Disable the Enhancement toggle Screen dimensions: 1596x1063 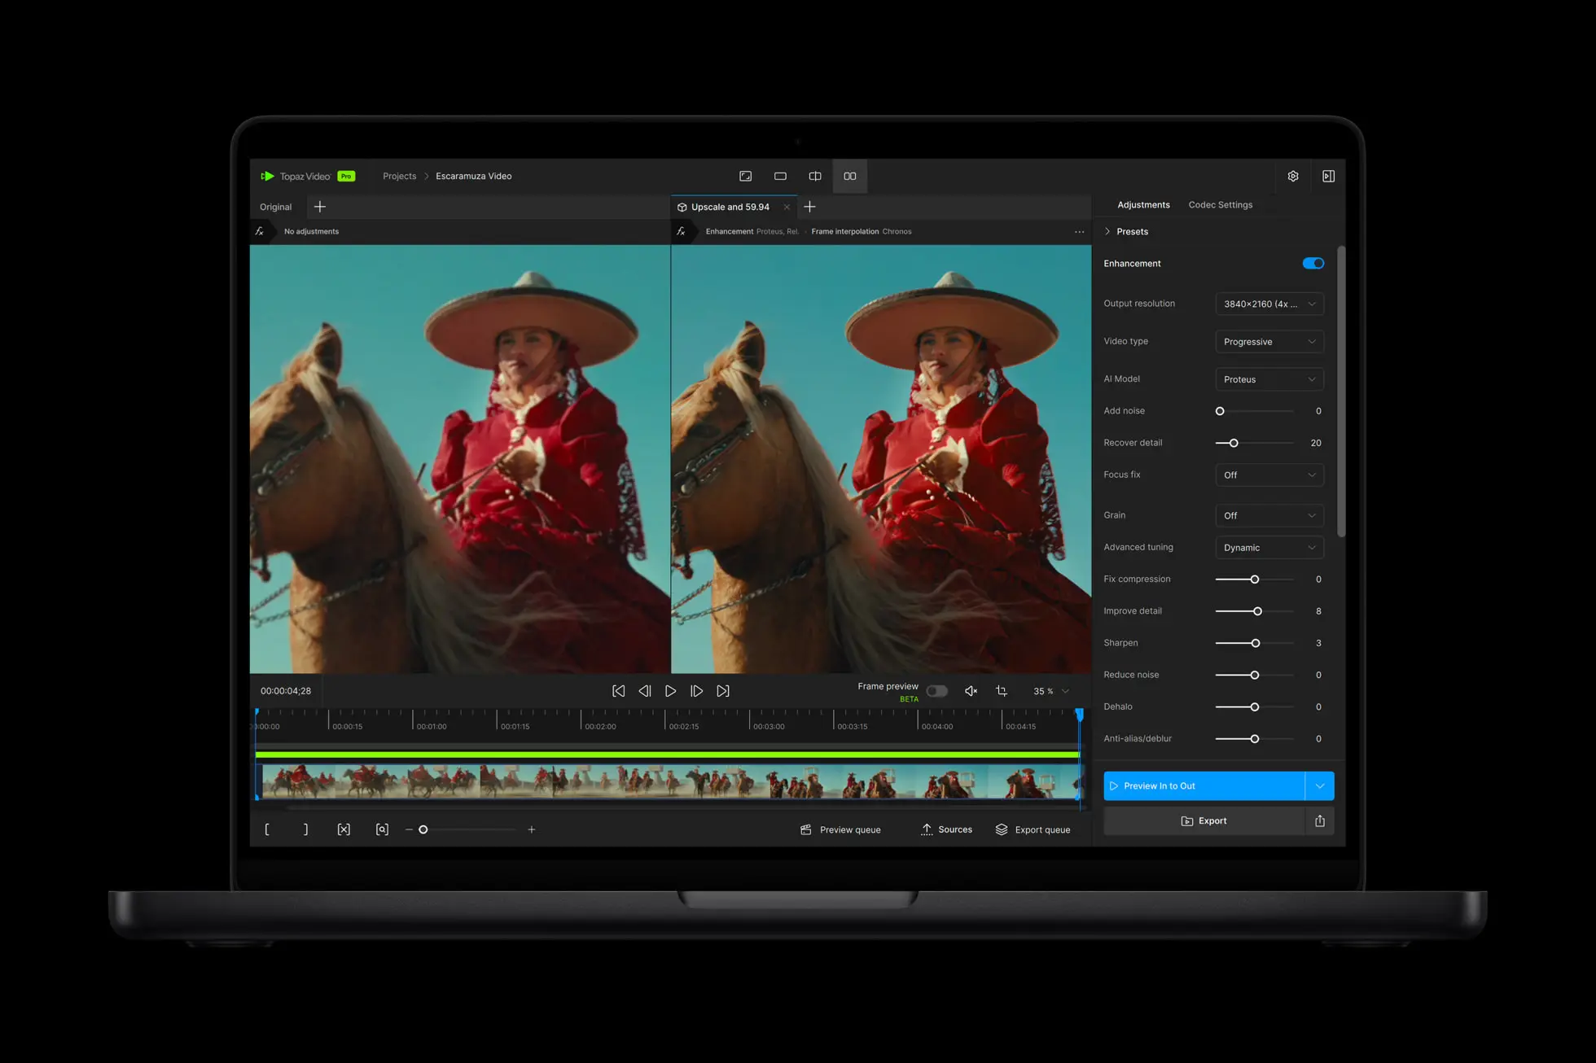point(1313,263)
